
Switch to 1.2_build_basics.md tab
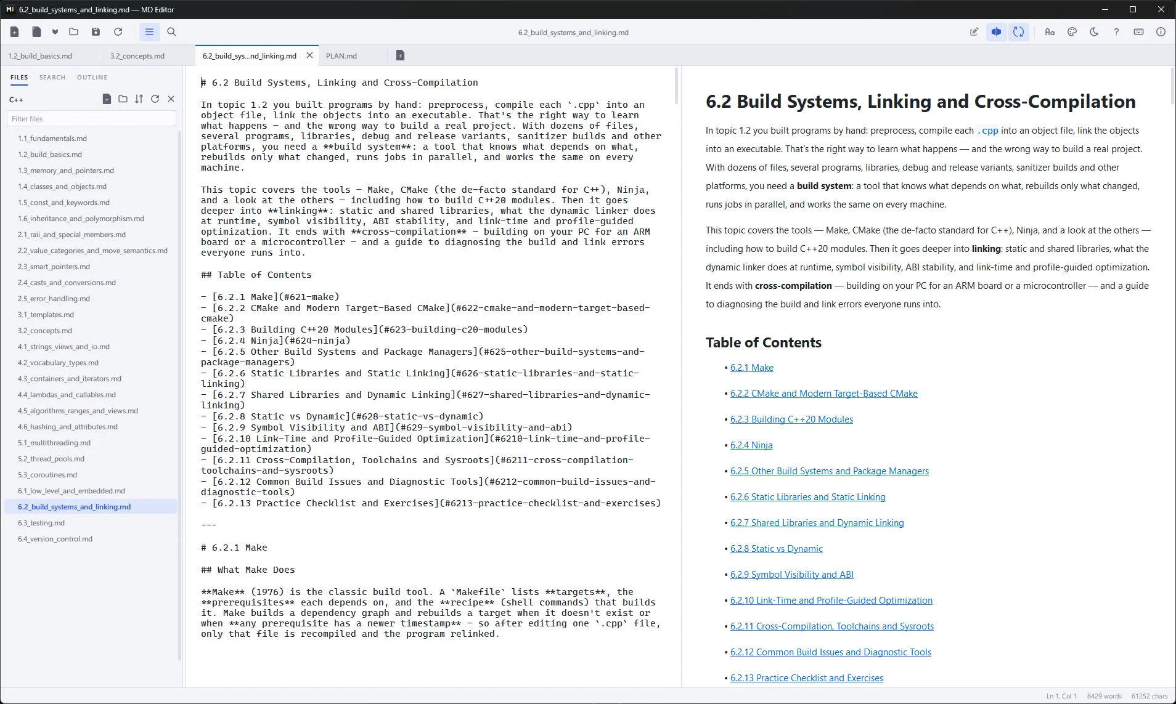40,56
